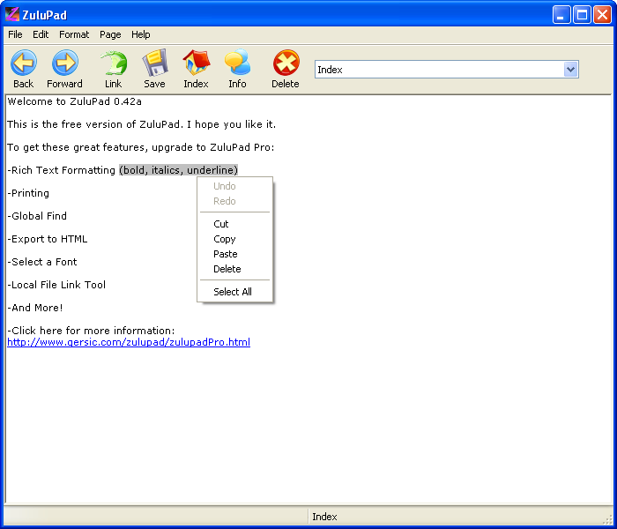Click the greyed-out Redo menu entry
Viewport: 617px width, 529px height.
click(235, 201)
